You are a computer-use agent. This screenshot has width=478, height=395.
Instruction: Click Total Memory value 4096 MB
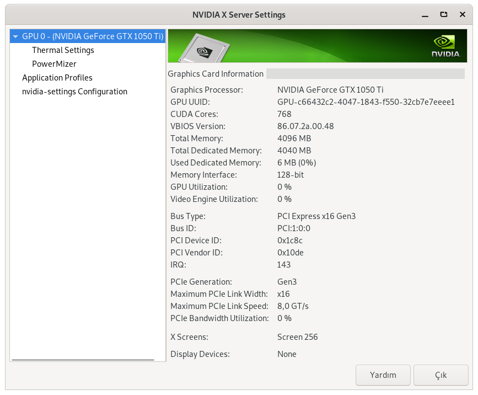(294, 138)
